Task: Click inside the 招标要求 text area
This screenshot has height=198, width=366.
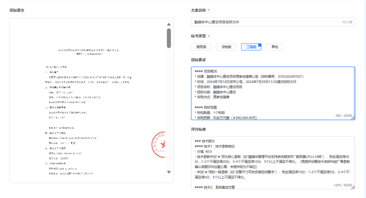Action: click(x=273, y=93)
